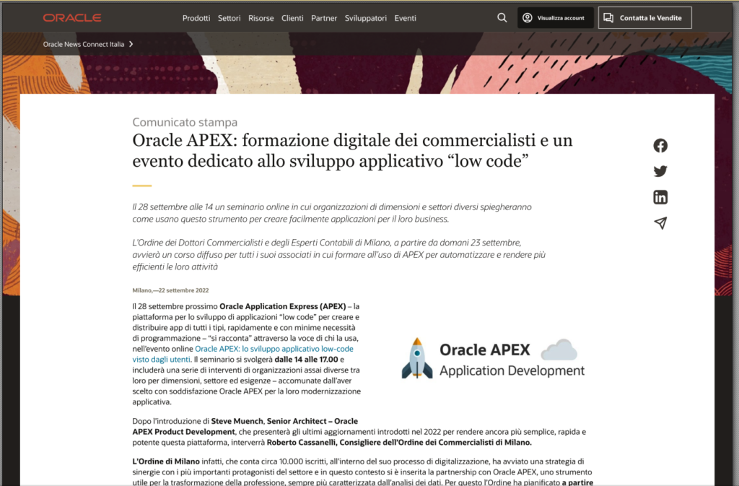Click the date line Milano 22 settembre 2022
739x486 pixels.
pyautogui.click(x=170, y=290)
